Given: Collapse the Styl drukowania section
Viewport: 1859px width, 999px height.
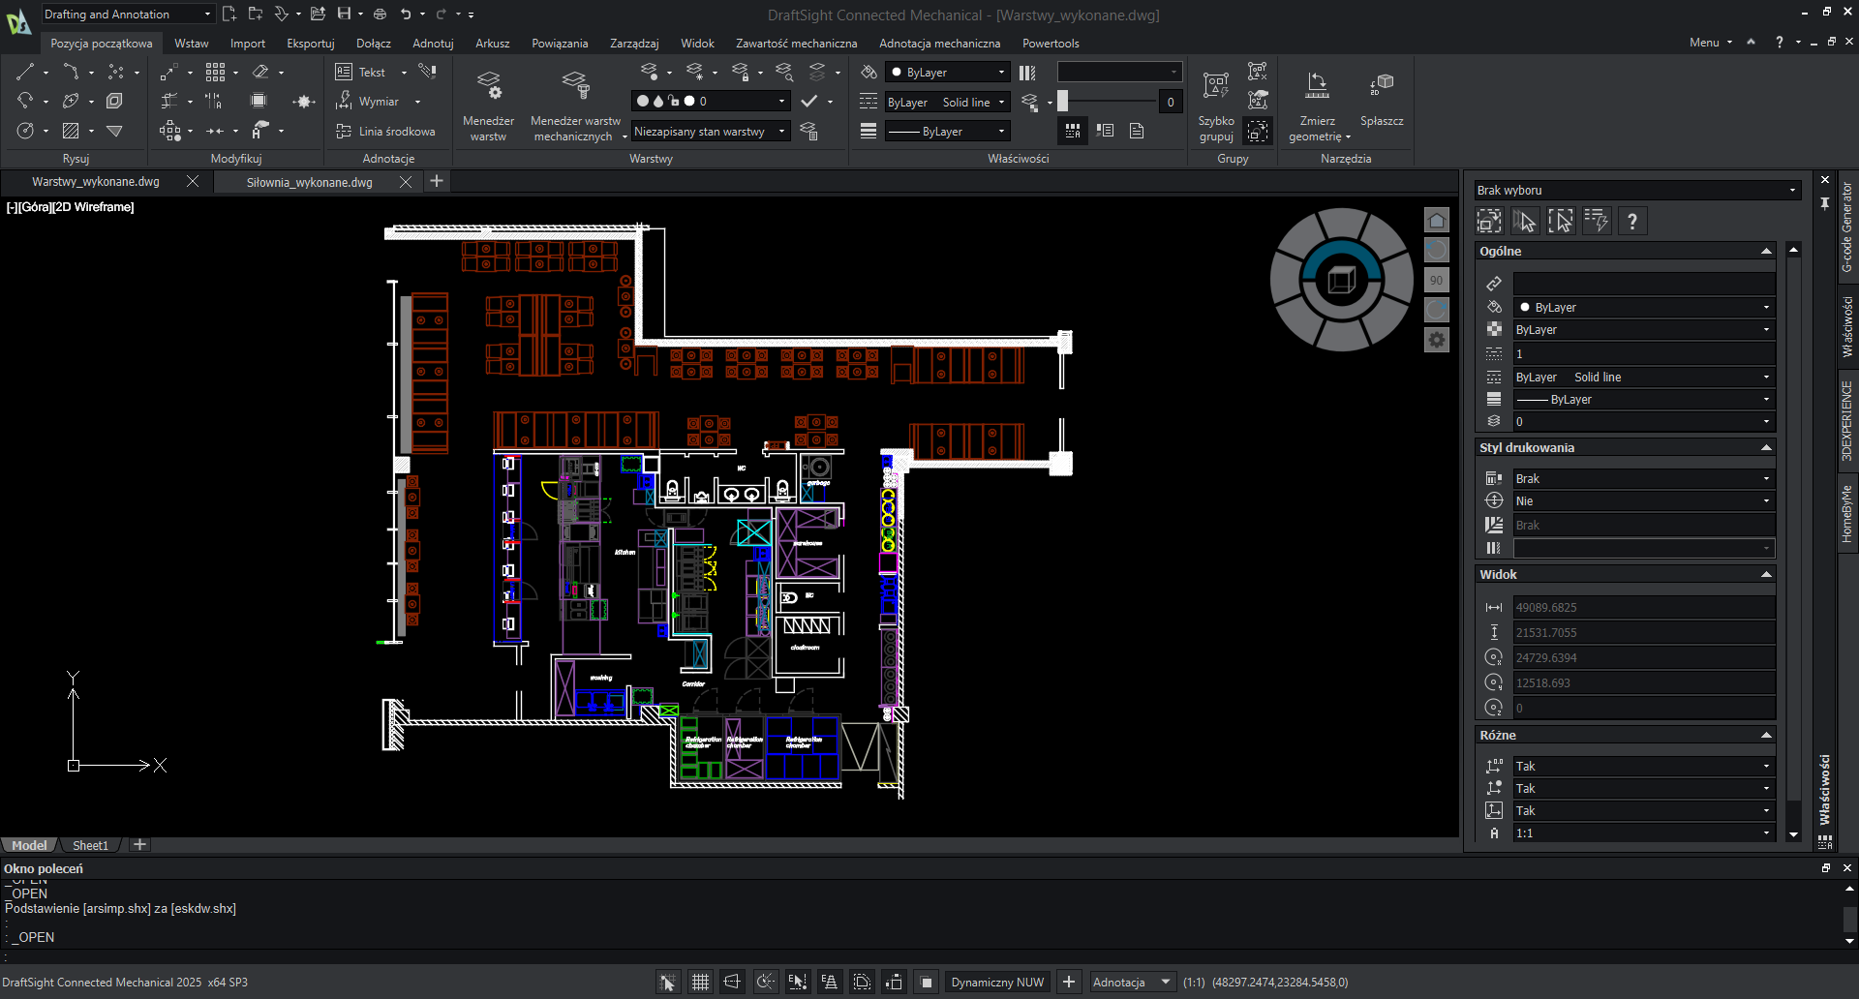Looking at the screenshot, I should [x=1766, y=448].
